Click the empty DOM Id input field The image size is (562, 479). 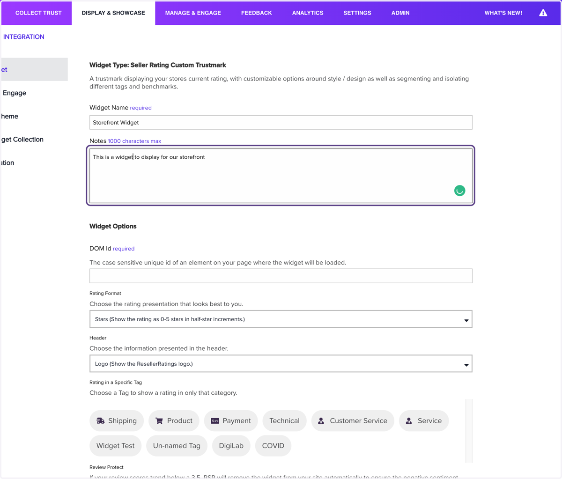[x=281, y=276]
